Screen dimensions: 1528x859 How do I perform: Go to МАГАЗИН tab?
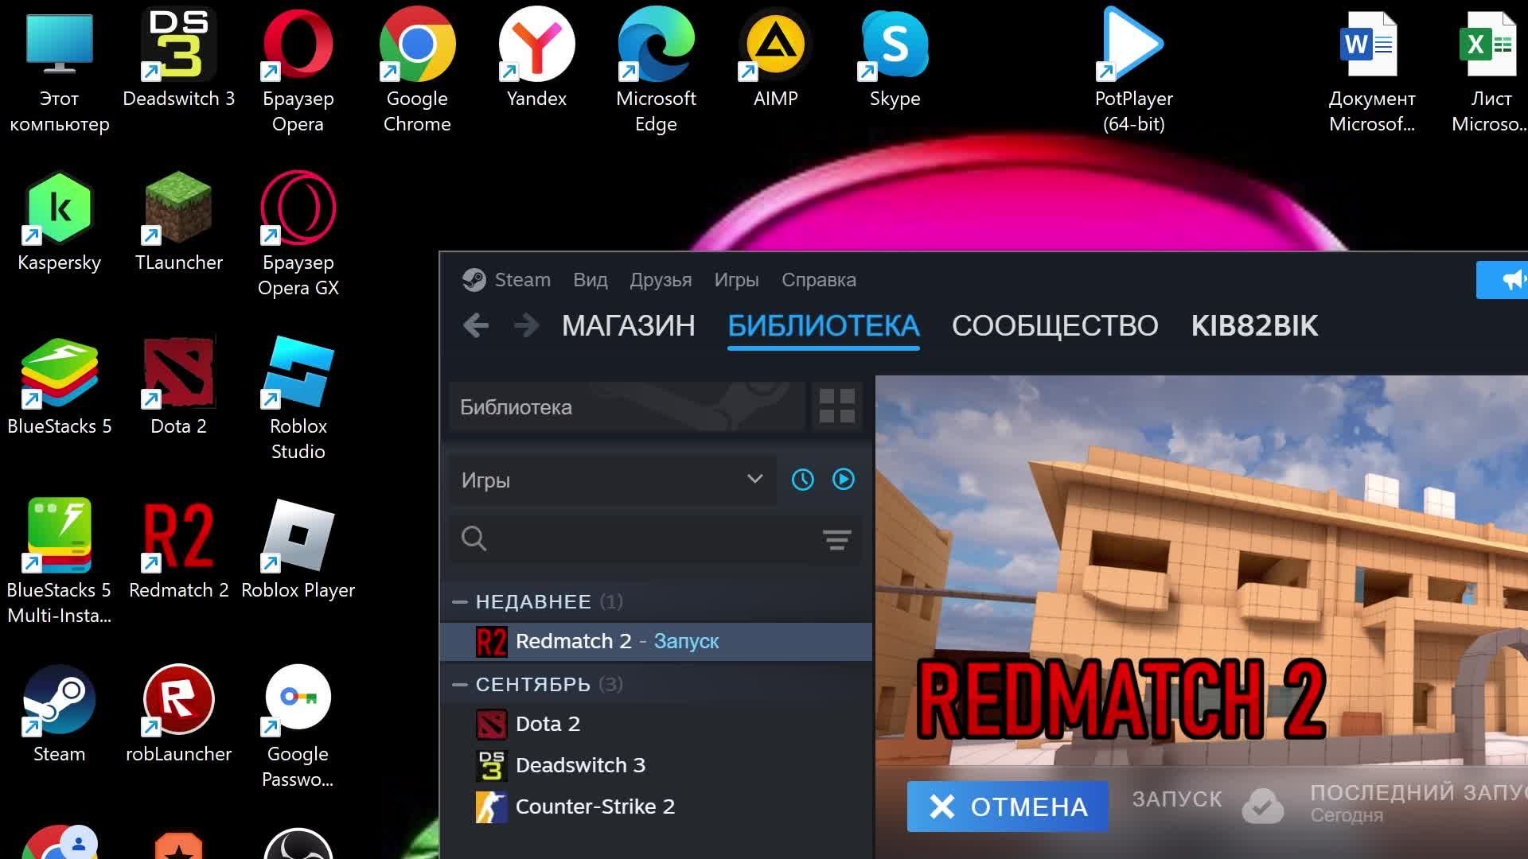pyautogui.click(x=629, y=325)
